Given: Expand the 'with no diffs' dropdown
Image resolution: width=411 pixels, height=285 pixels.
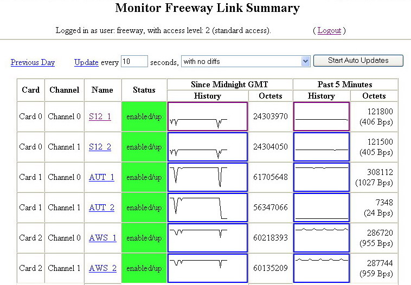Looking at the screenshot, I should [246, 62].
